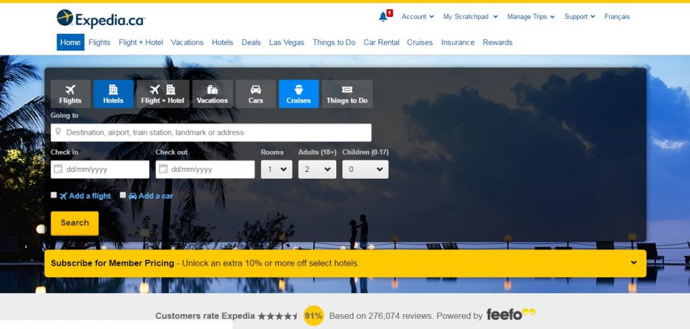Select the Flight + Hotel search tab
This screenshot has width=690, height=329.
click(163, 94)
